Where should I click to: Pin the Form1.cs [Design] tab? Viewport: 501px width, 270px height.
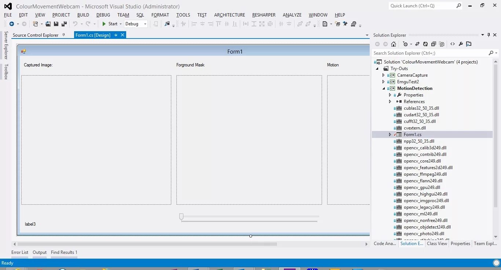tap(116, 35)
